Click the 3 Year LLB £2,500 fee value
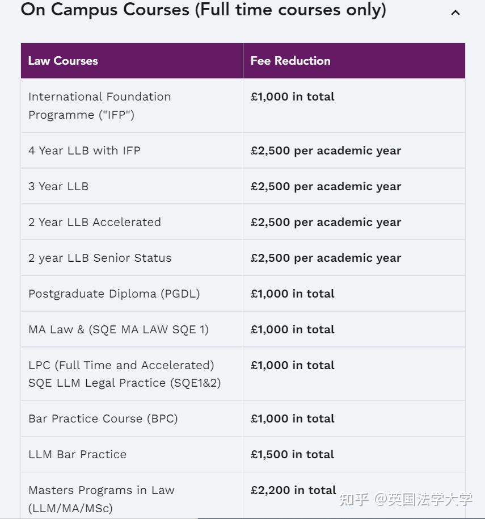The image size is (485, 519). tap(326, 186)
